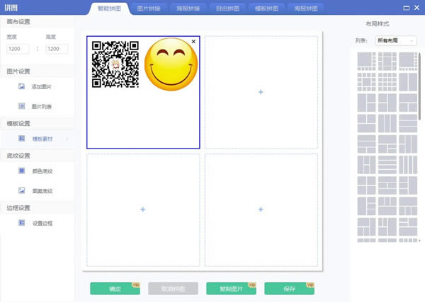
Task: Click the 宽度 input showing 1200
Action: 18,49
